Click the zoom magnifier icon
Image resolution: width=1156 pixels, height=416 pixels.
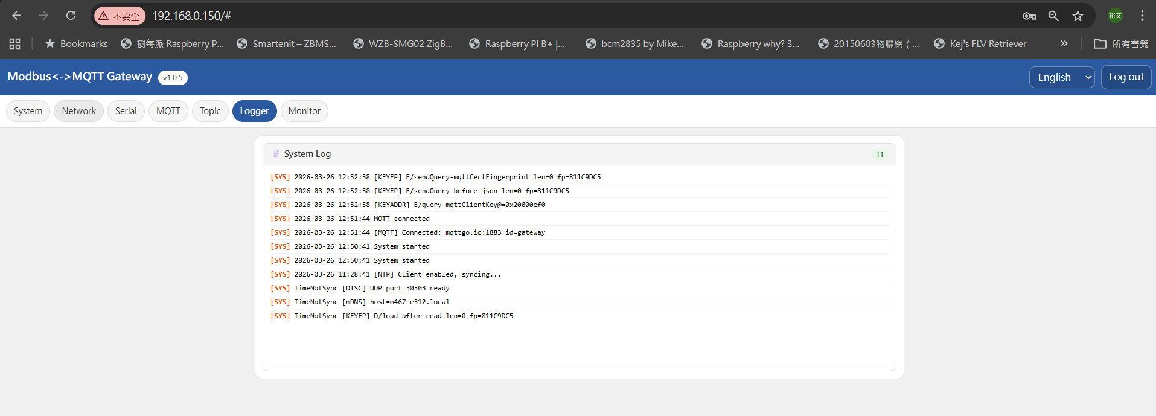coord(1053,16)
